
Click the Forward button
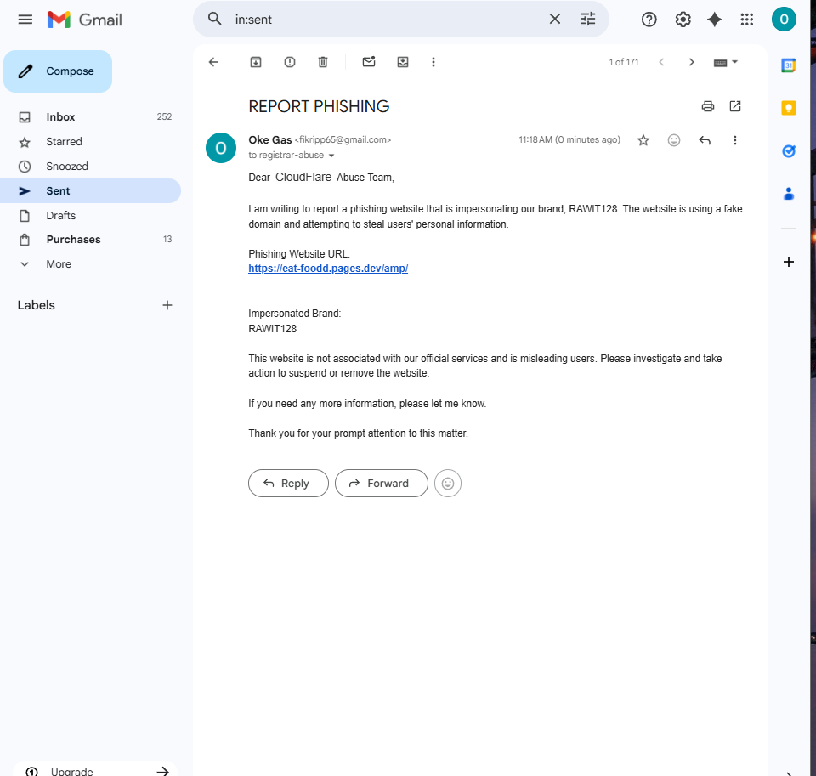coord(382,484)
